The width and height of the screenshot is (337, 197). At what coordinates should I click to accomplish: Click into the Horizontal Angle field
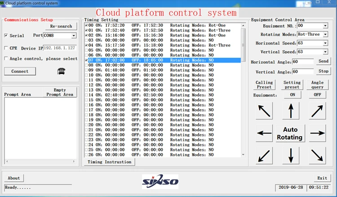pyautogui.click(x=303, y=62)
